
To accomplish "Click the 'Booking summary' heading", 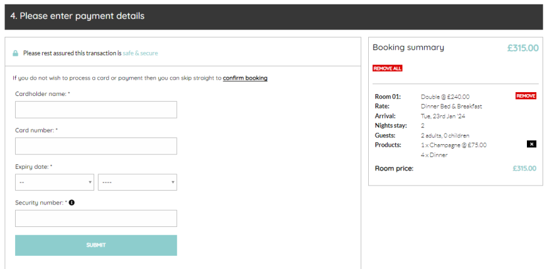I will click(x=408, y=48).
